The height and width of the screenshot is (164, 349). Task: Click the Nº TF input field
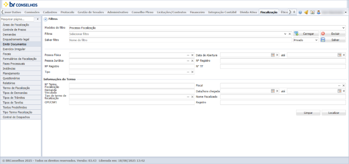[283, 67]
